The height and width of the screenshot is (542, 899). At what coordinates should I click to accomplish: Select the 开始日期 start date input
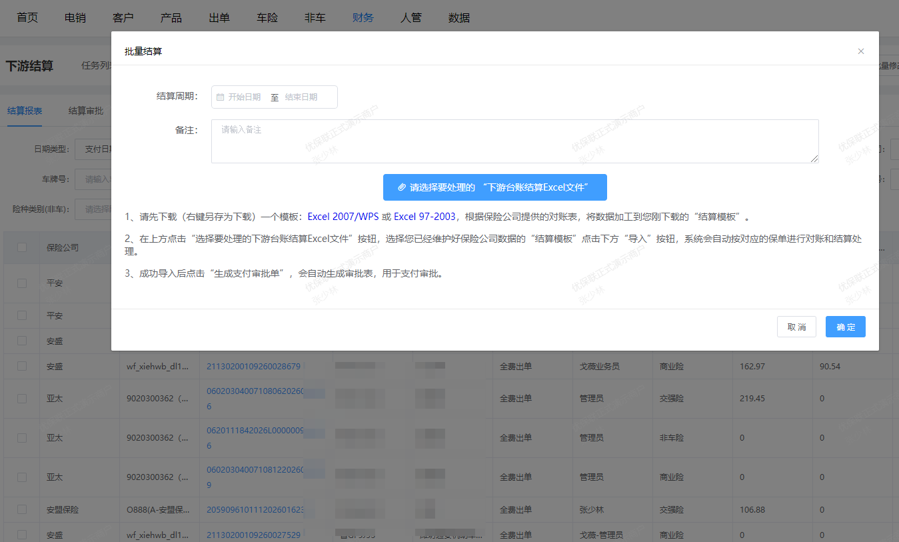click(x=245, y=97)
